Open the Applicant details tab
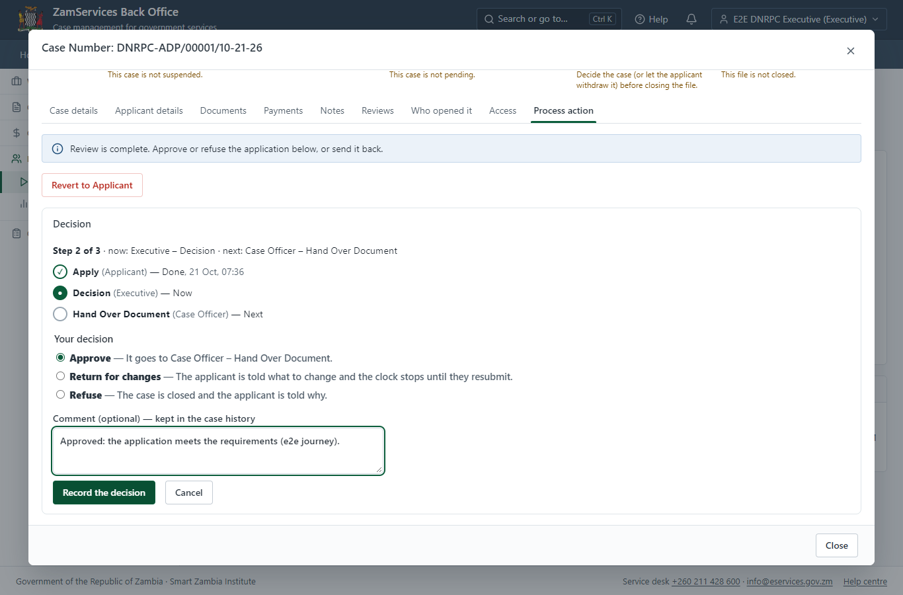 [x=149, y=110]
